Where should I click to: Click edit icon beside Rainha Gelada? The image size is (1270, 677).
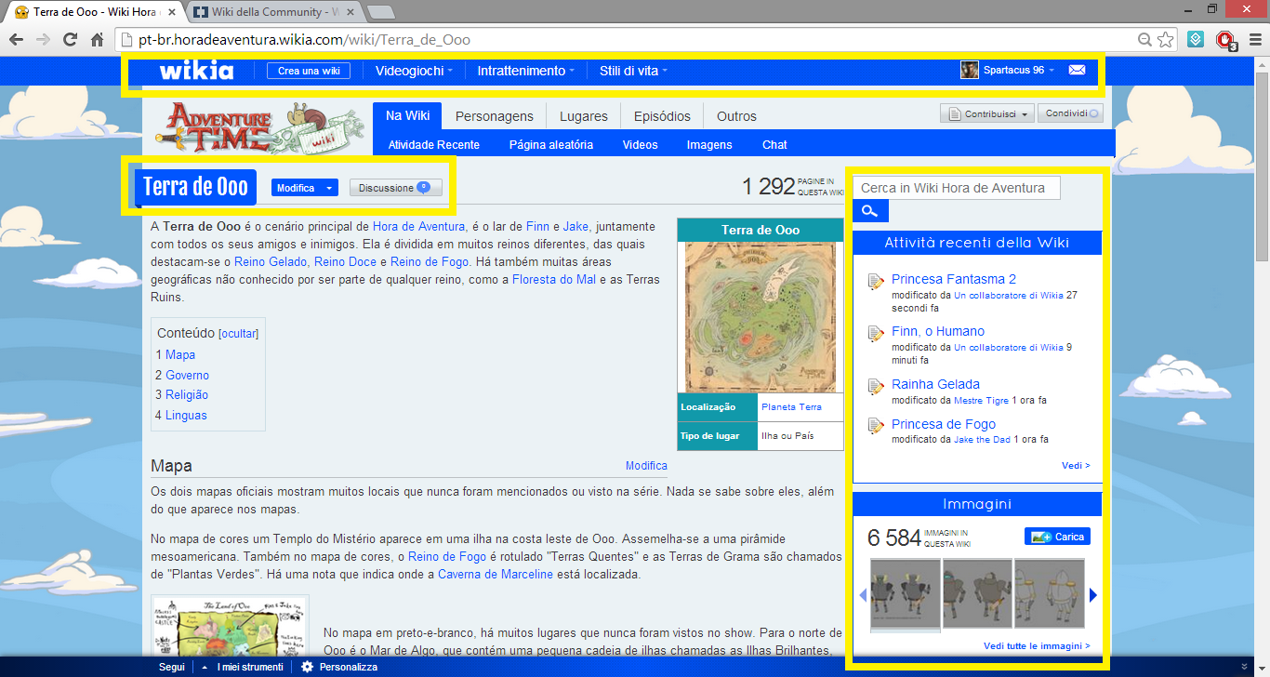[876, 386]
